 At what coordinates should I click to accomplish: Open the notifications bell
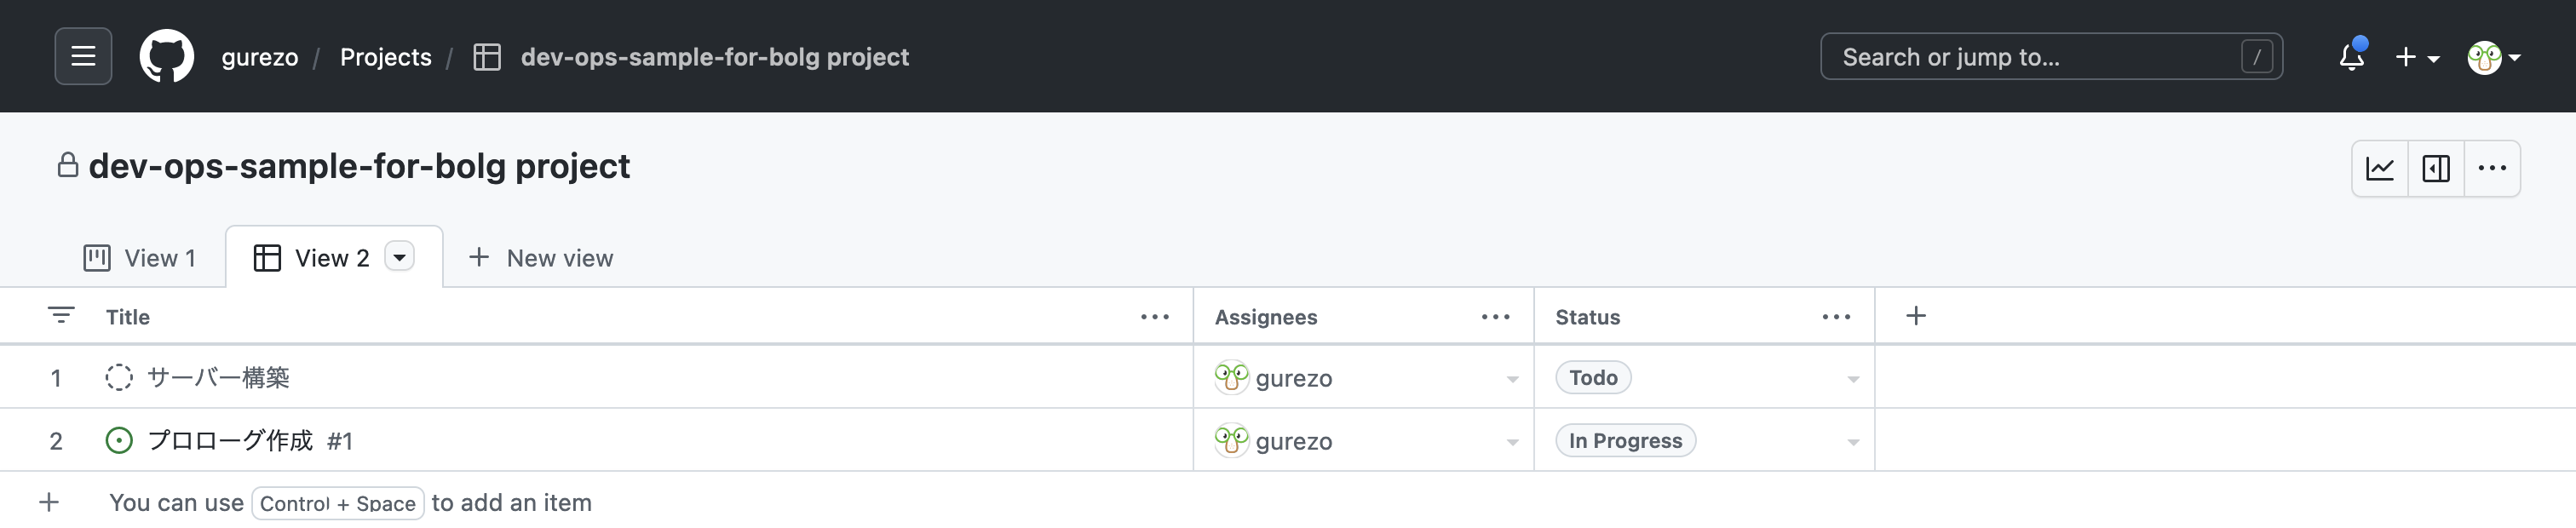2351,57
